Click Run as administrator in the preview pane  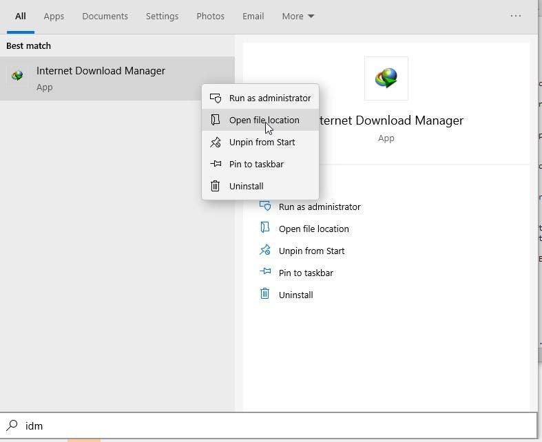tap(319, 207)
